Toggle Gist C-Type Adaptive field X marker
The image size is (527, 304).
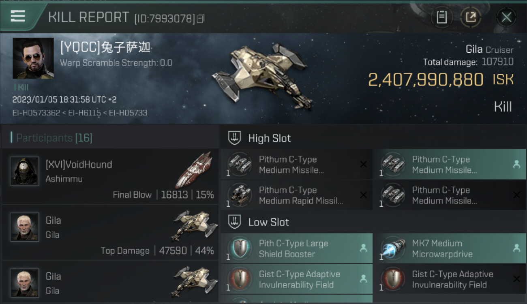tap(516, 279)
